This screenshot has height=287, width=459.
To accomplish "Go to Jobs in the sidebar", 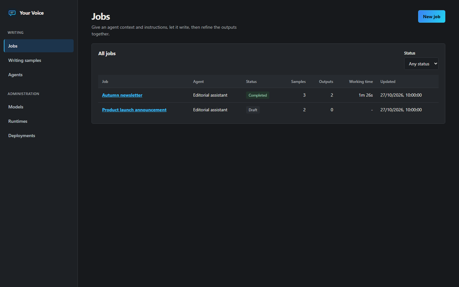I will (x=39, y=46).
